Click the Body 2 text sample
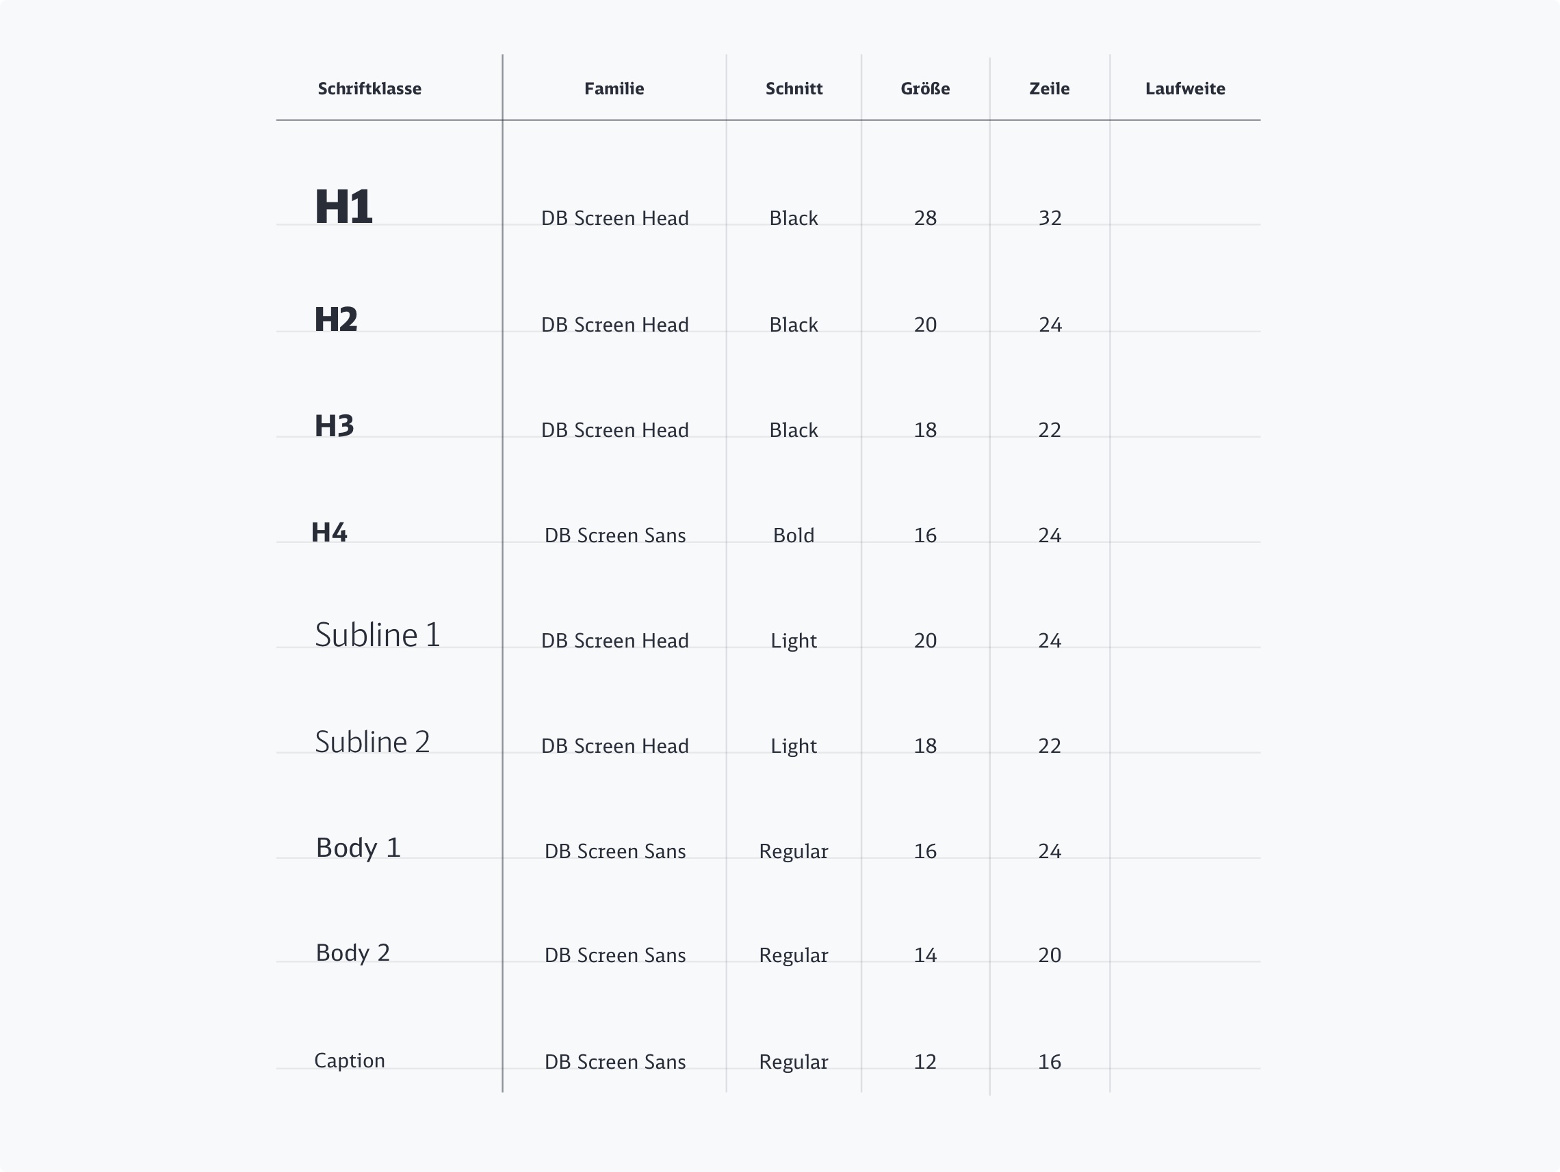The image size is (1560, 1172). pos(352,953)
